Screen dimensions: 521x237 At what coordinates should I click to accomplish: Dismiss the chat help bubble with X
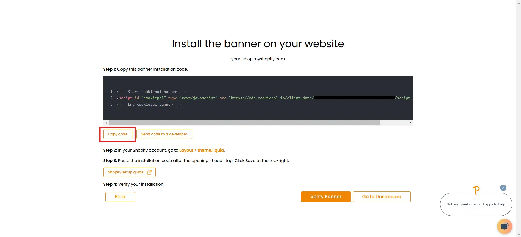(x=503, y=188)
